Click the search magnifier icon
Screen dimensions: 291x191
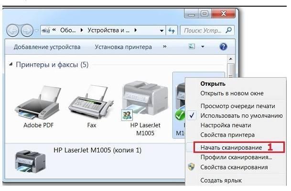point(228,30)
